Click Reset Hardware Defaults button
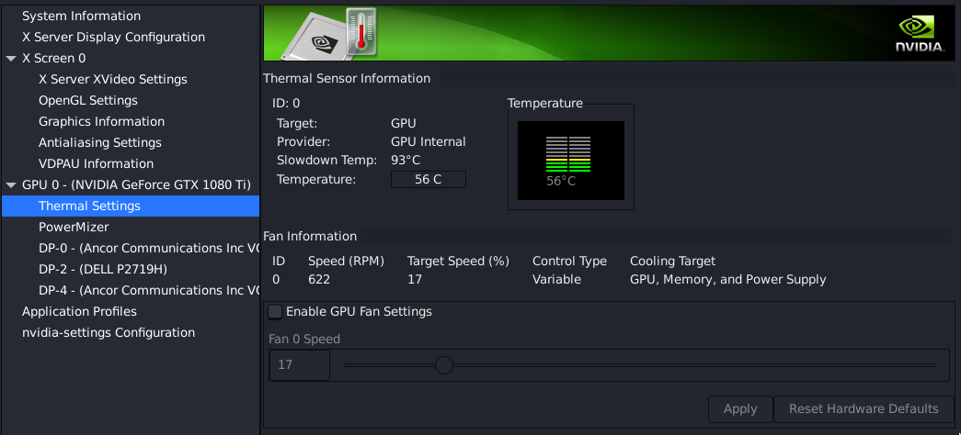This screenshot has height=435, width=961. pos(863,409)
